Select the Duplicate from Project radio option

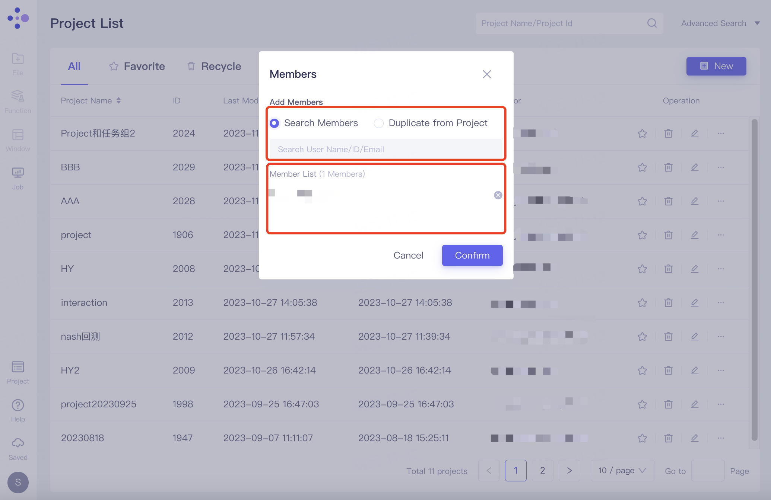[x=379, y=123]
